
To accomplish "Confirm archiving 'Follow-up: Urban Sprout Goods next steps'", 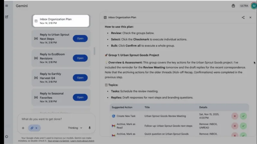I will 243,126.
